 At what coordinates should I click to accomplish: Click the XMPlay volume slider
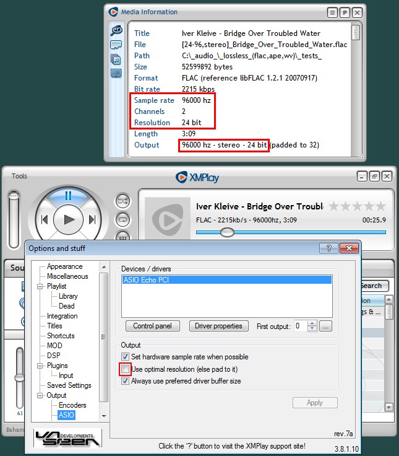click(14, 219)
